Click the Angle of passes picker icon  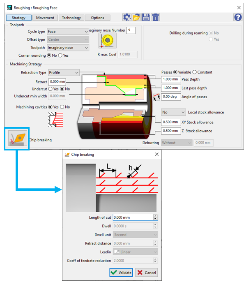pyautogui.click(x=156, y=97)
